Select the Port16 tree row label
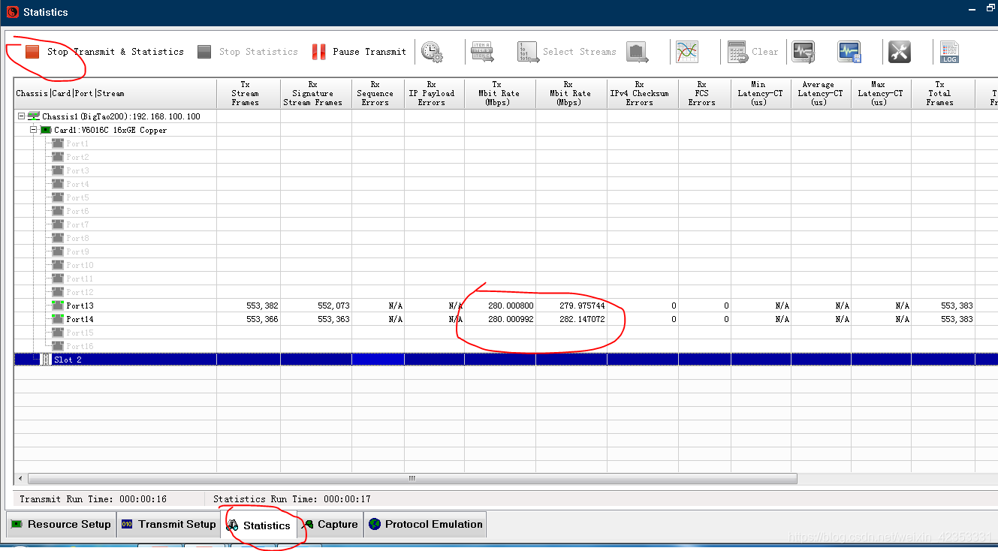Viewport: 998px width, 551px height. [x=80, y=346]
